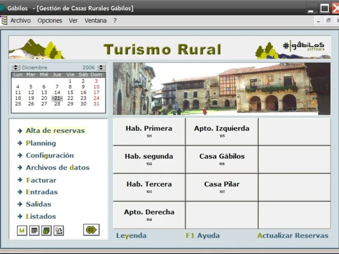Select Sunday 24 in the calendar
Image resolution: width=339 pixels, height=254 pixels.
[96, 98]
